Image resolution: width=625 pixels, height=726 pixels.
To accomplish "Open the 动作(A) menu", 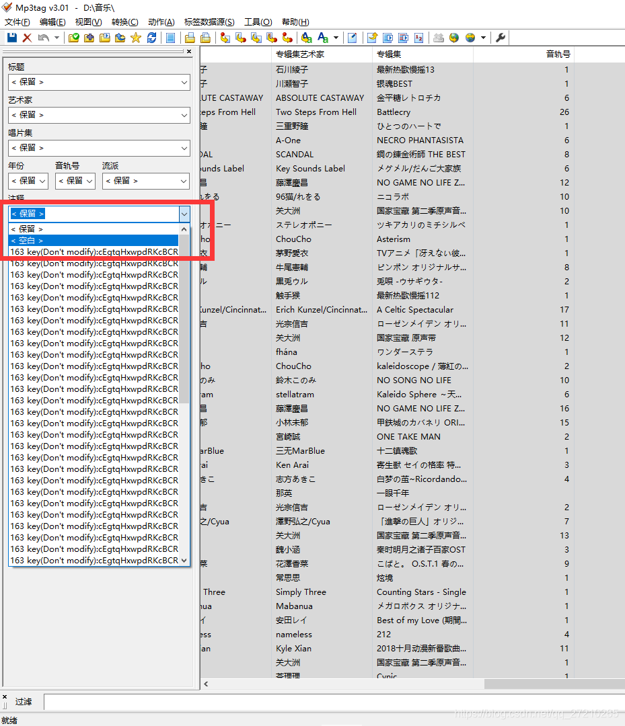I will (161, 22).
